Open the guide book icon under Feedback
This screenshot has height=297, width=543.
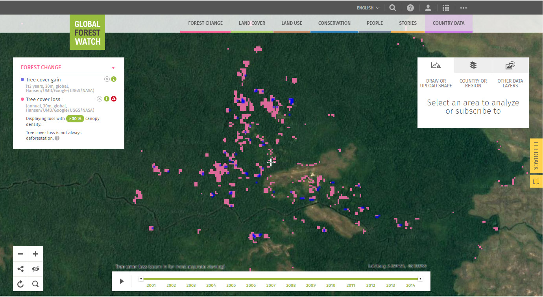[536, 181]
